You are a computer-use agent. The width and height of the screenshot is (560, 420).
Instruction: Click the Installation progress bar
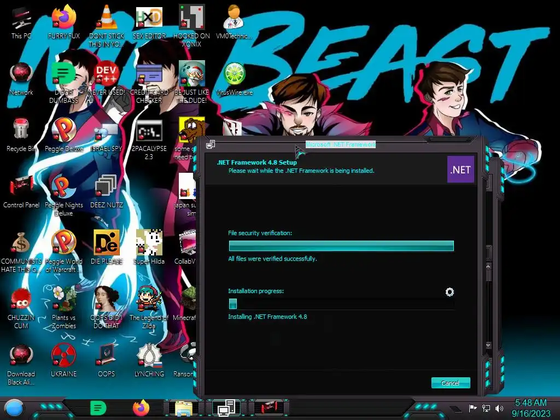(341, 304)
